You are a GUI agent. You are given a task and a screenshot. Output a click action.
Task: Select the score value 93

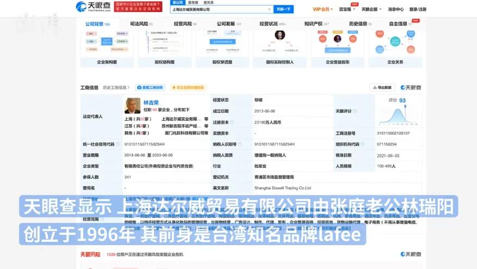(x=402, y=100)
